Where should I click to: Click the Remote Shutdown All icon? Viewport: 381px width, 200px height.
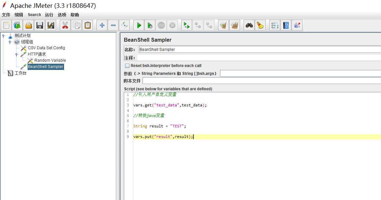tap(209, 25)
